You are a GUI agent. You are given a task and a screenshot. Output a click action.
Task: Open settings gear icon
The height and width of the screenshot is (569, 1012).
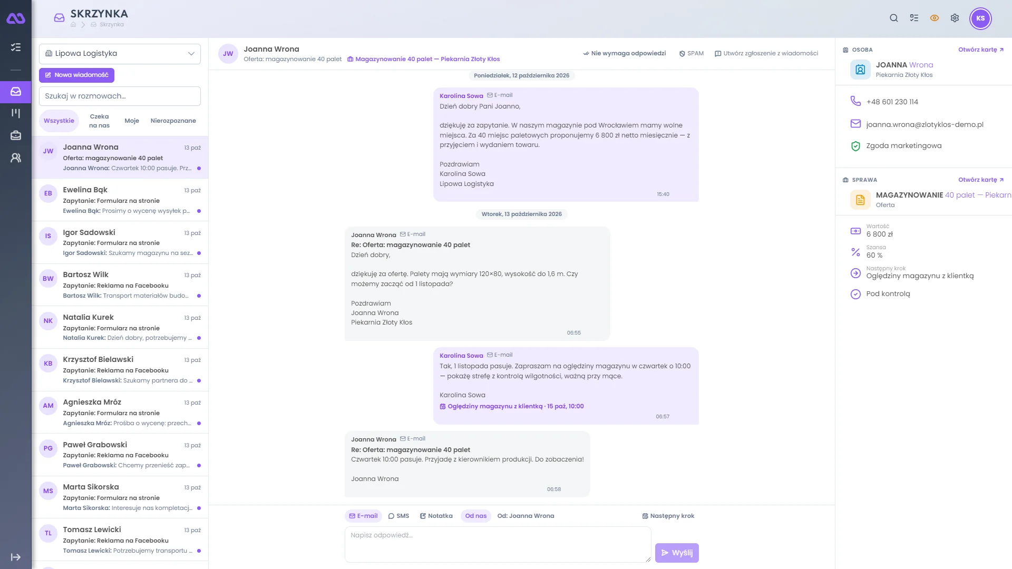click(x=955, y=18)
